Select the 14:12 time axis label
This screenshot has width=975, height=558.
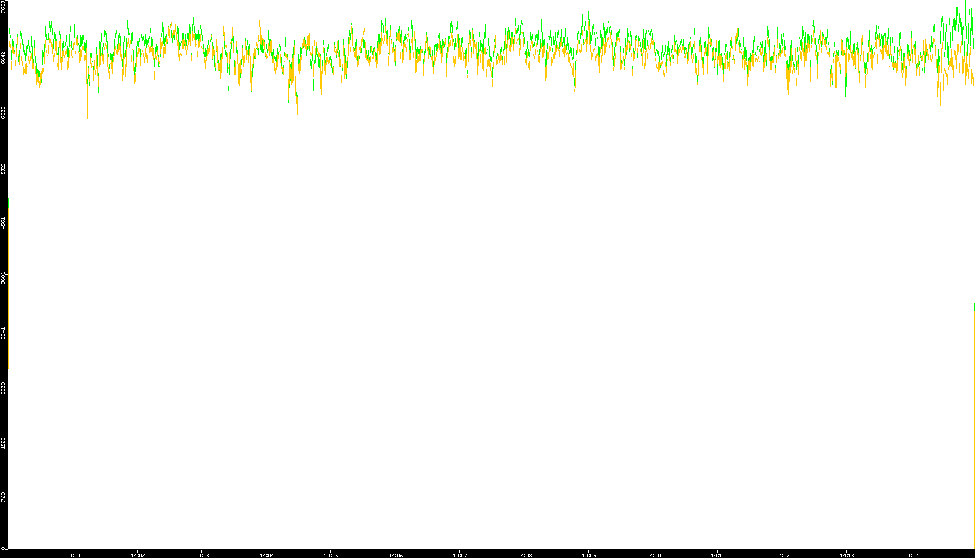(782, 555)
